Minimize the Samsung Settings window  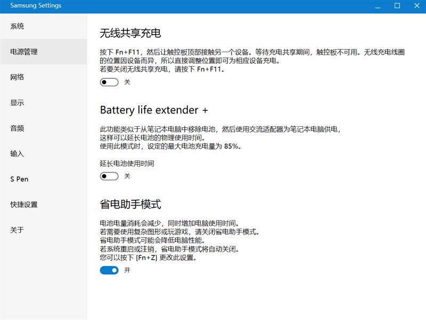(378, 6)
